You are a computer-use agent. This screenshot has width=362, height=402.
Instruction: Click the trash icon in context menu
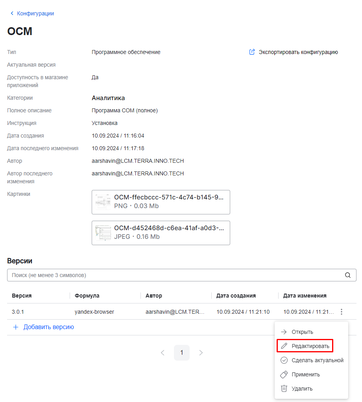[x=284, y=389]
